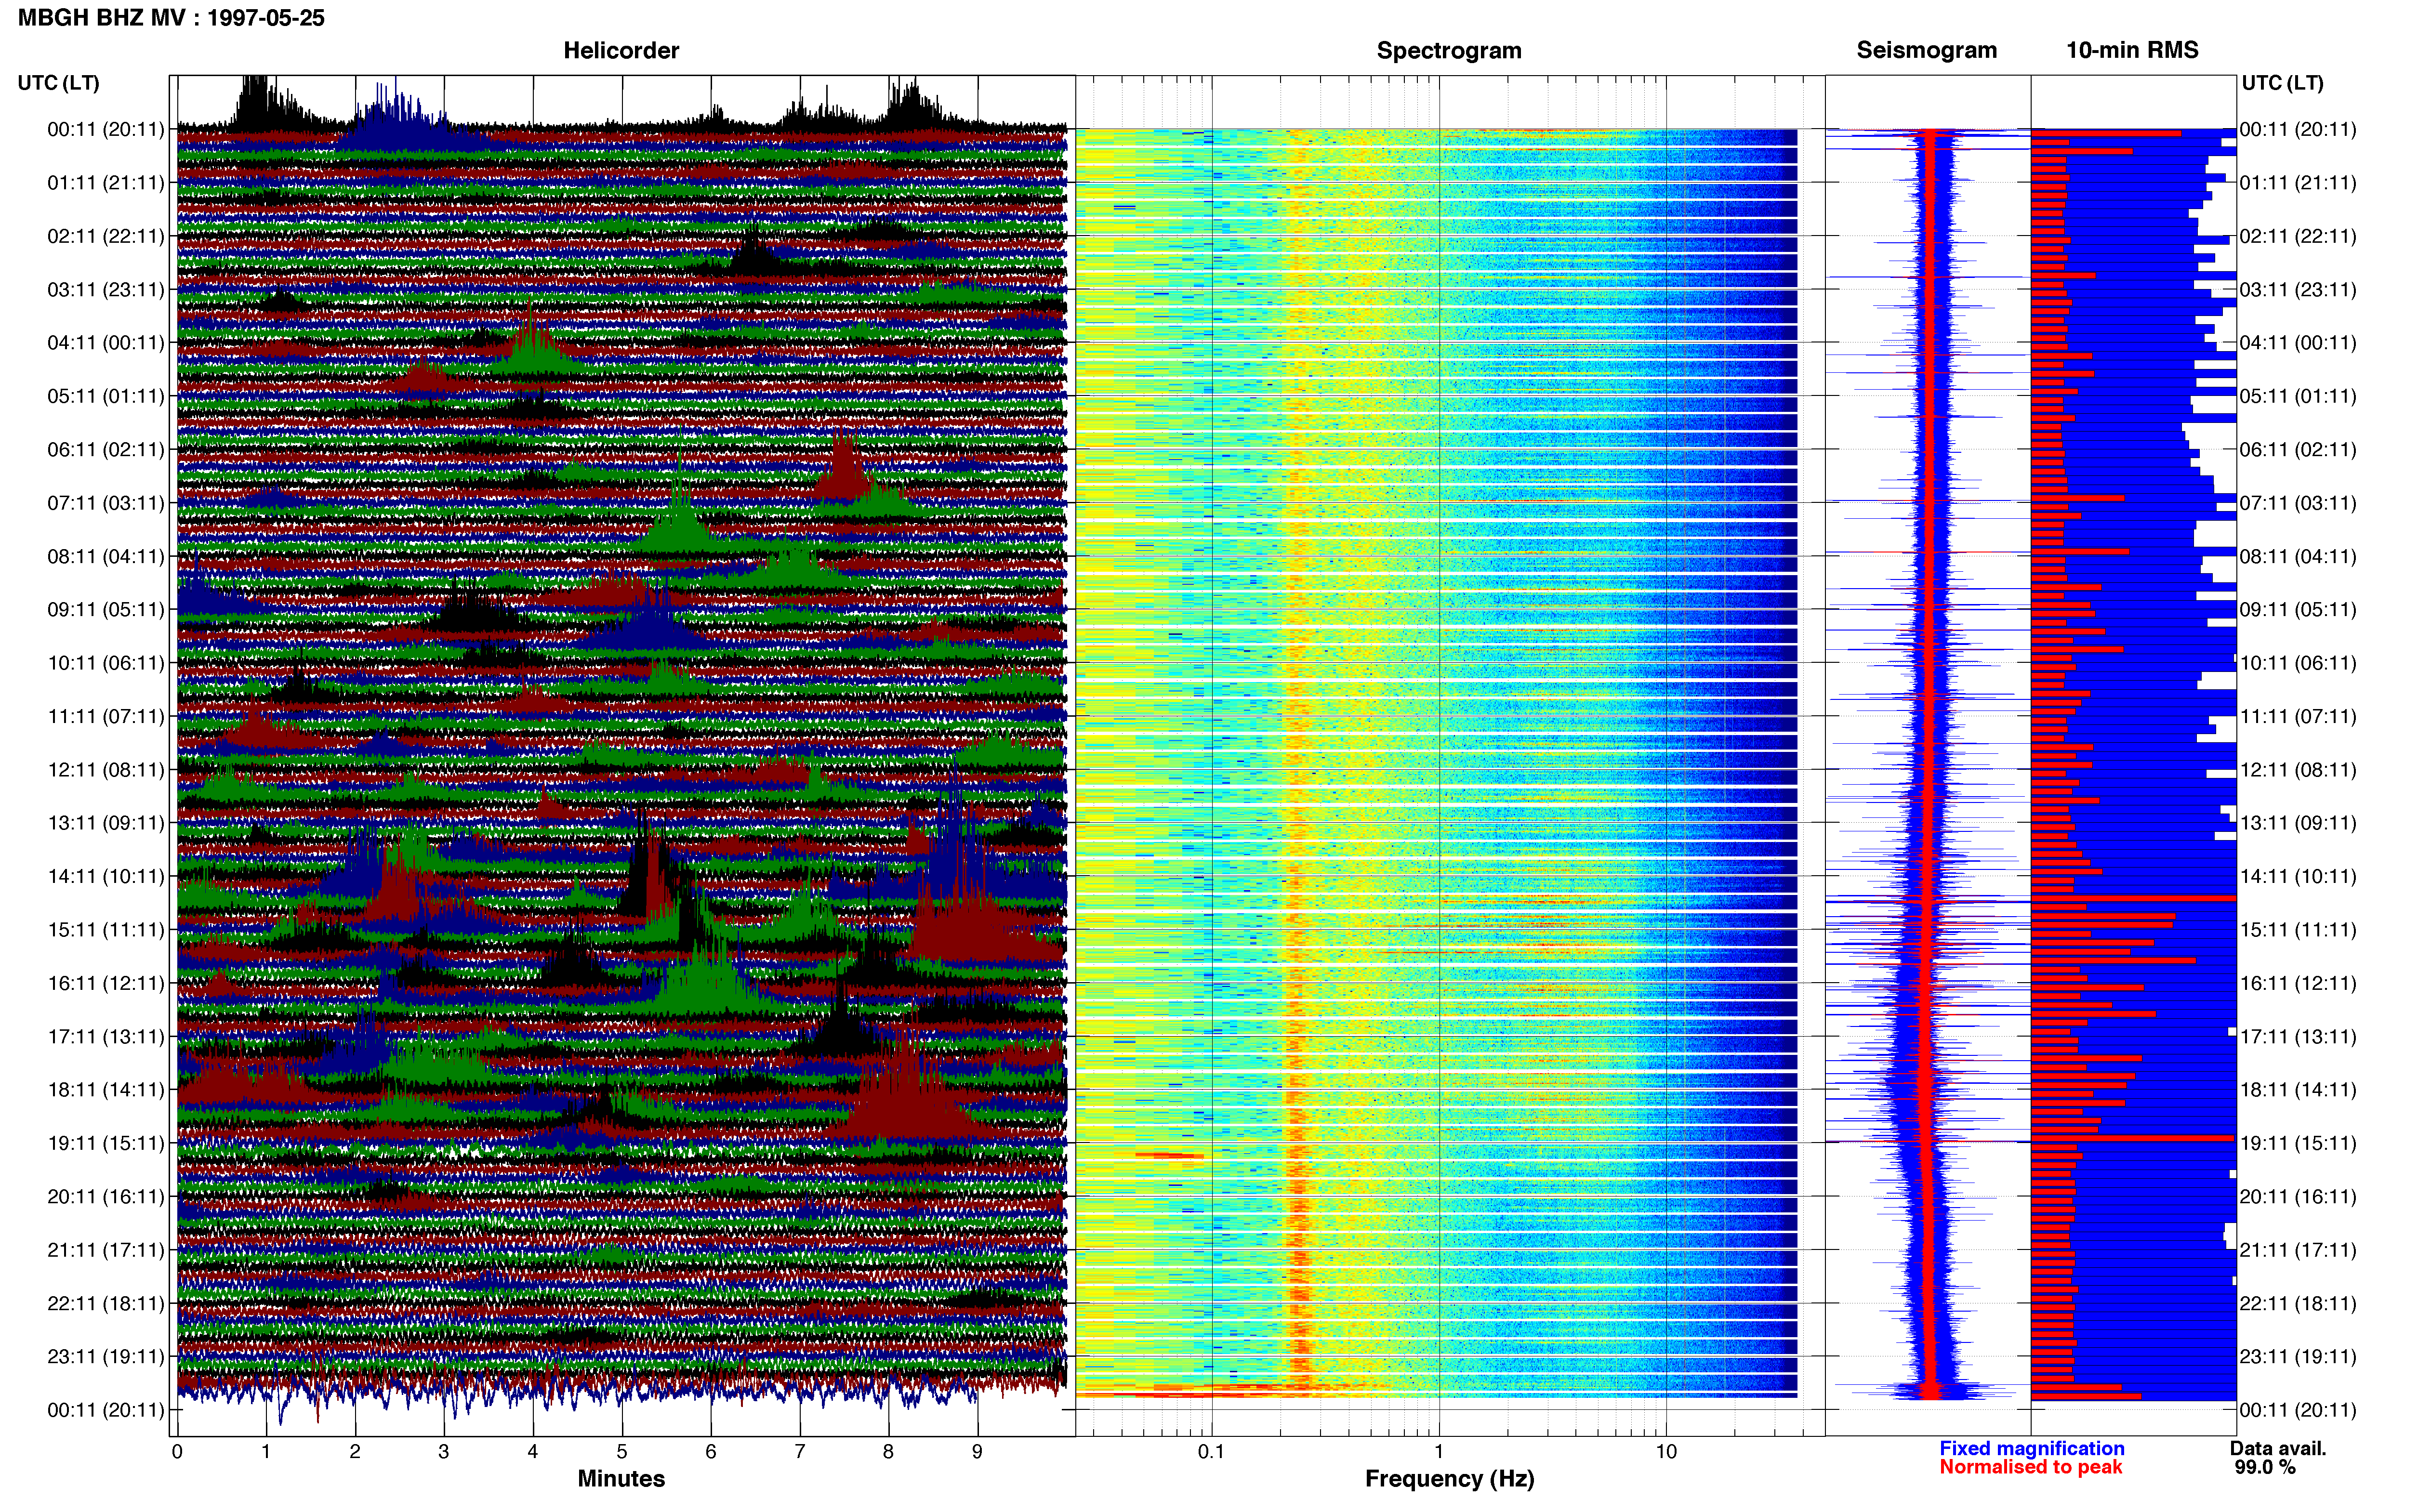The image size is (2418, 1512).
Task: Select the 'Minutes' axis label
Action: (621, 1478)
